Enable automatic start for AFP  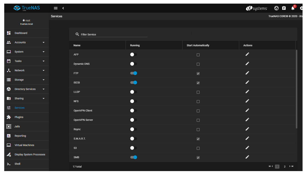pos(198,55)
